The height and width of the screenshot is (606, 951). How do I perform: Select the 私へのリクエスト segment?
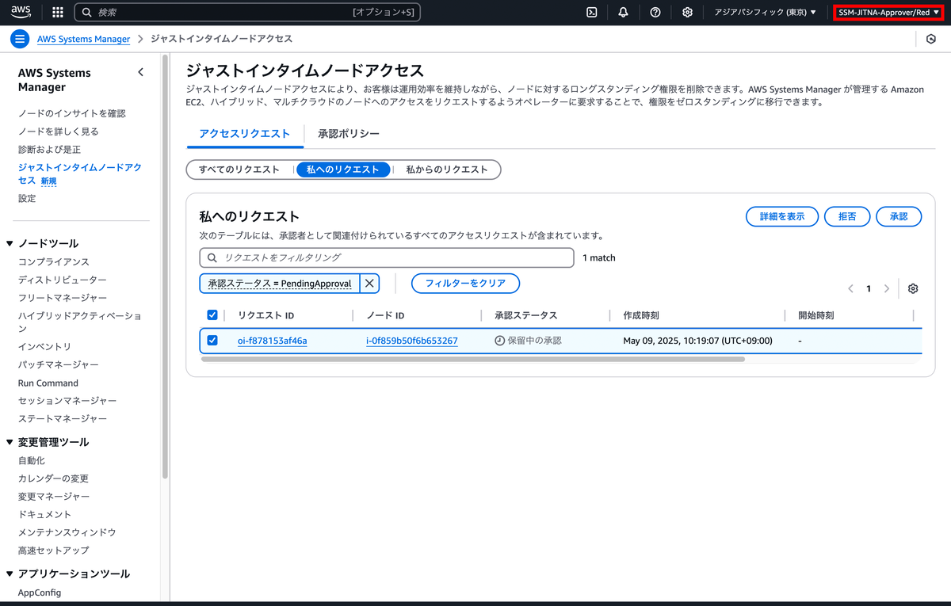point(343,170)
